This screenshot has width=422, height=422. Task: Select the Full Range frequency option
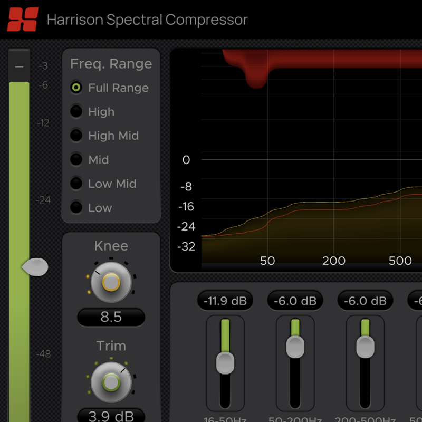click(76, 88)
